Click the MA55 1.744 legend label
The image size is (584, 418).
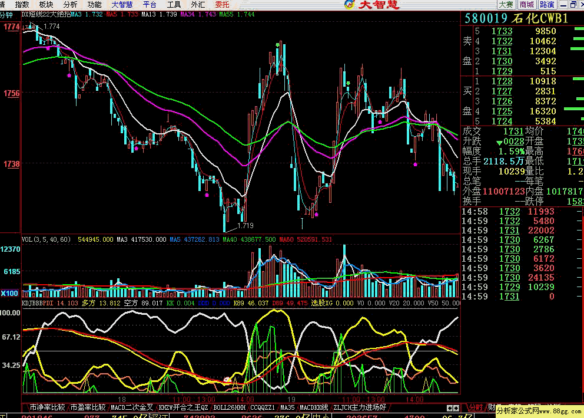(x=237, y=15)
